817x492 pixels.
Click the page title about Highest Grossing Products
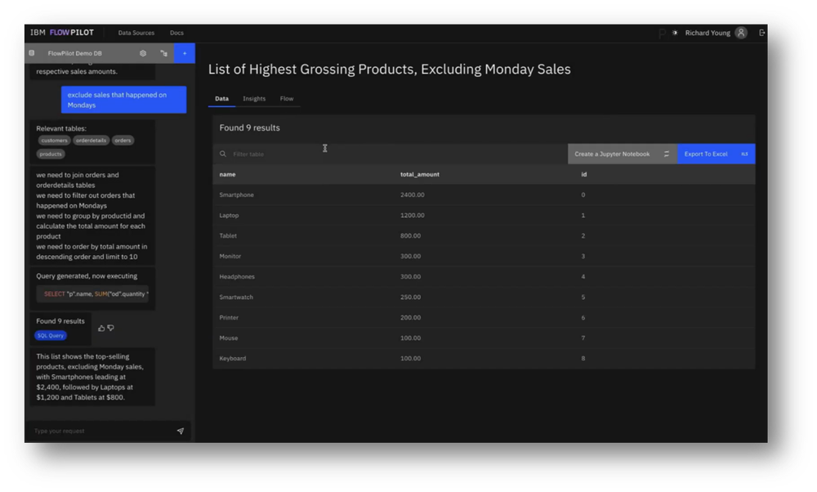(389, 69)
